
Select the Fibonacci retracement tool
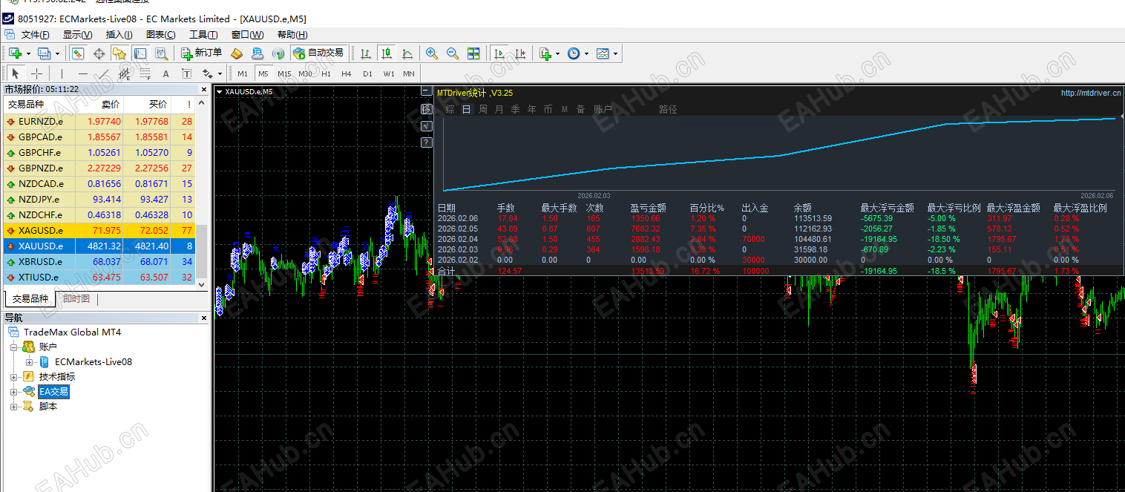[x=145, y=73]
